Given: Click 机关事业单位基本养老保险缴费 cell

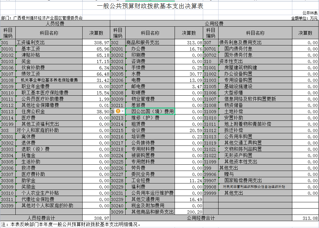Looking at the screenshot, I should click(x=49, y=80).
